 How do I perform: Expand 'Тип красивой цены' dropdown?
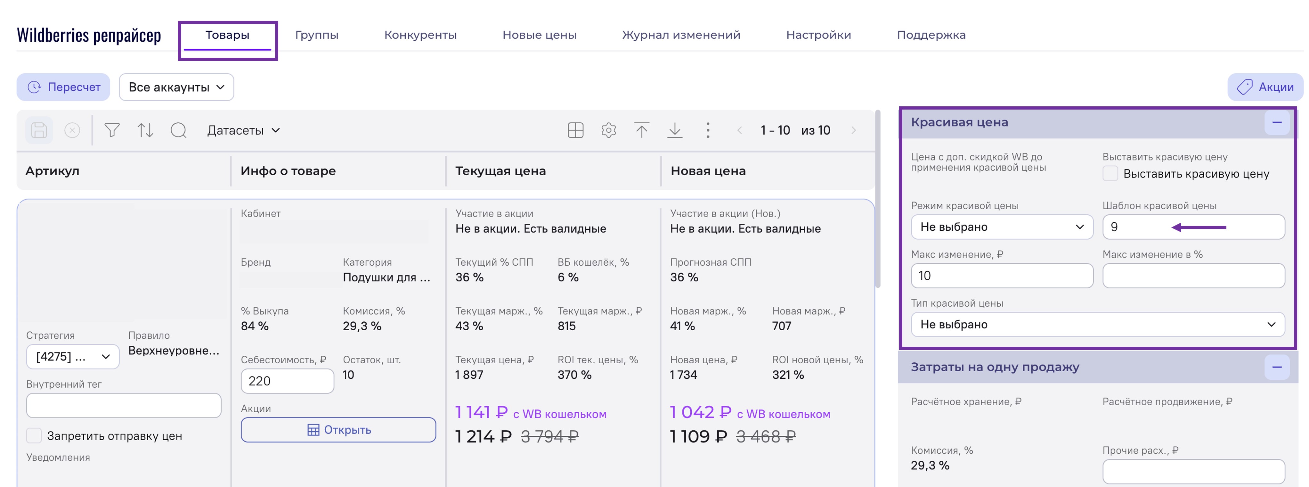tap(1098, 324)
